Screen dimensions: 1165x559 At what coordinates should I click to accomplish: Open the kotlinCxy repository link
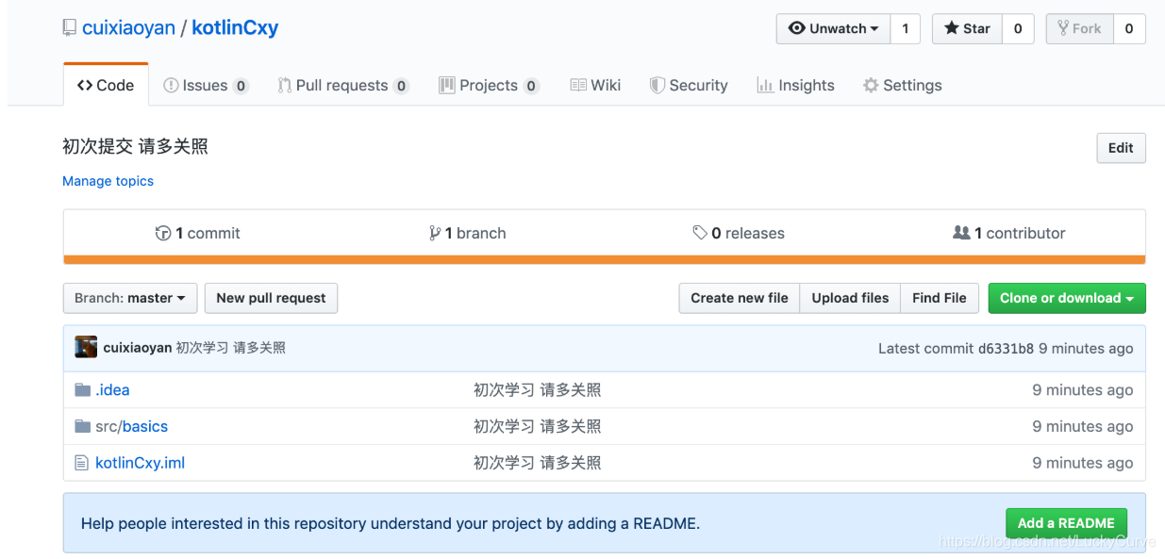(235, 28)
